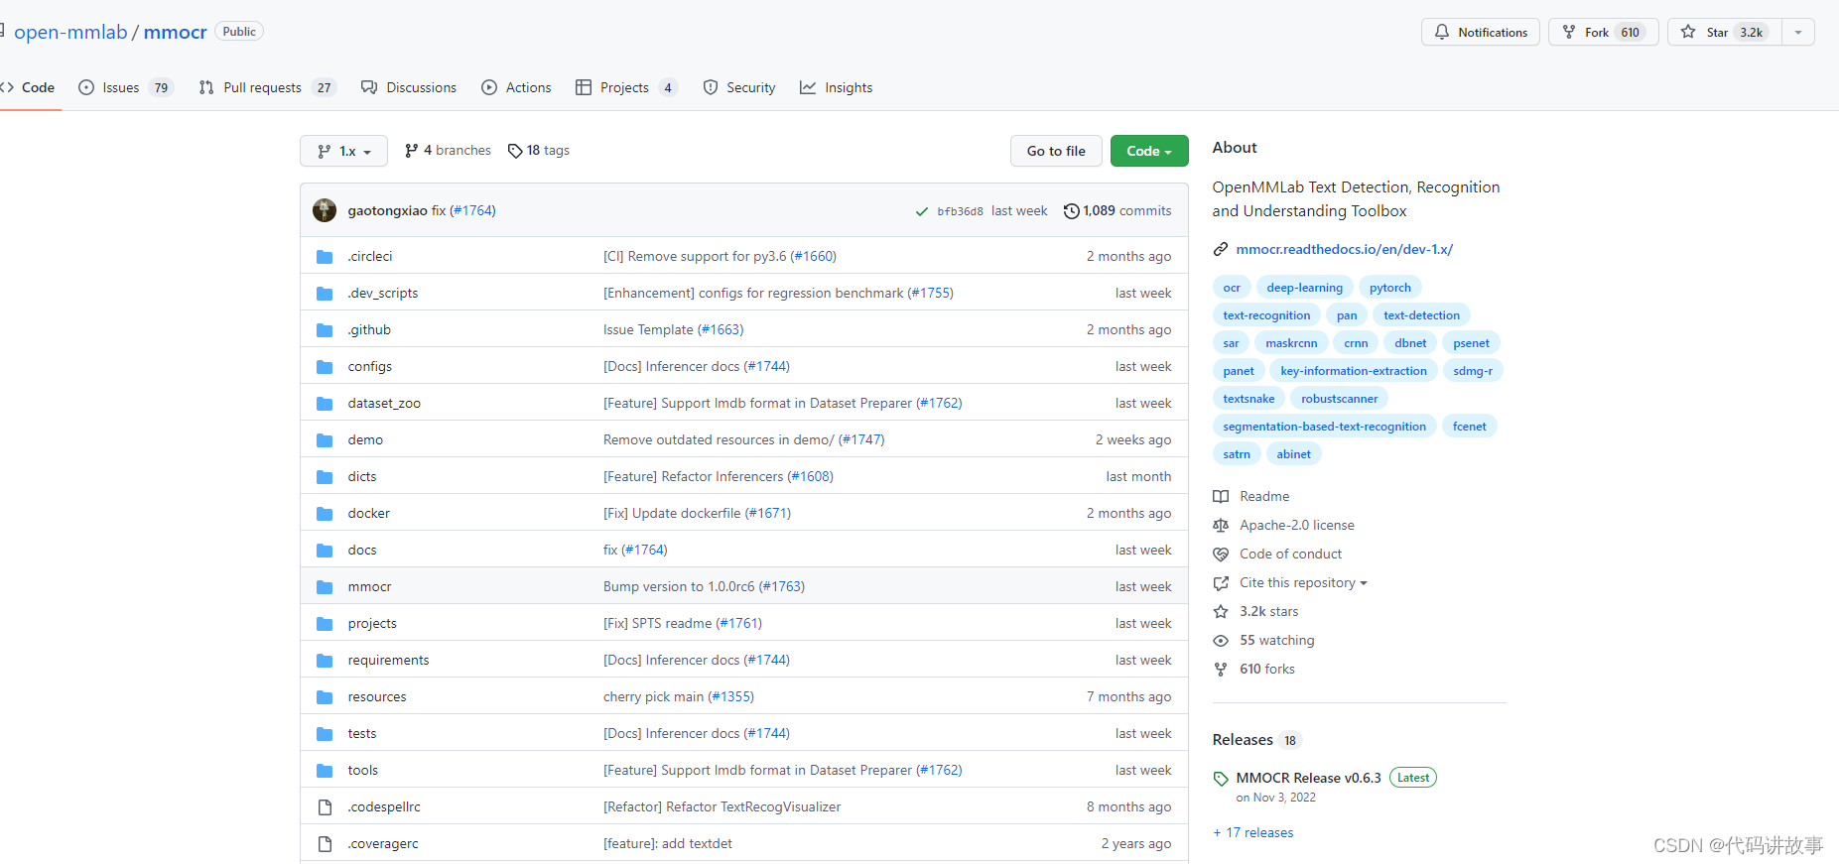Click the license scale icon
Viewport: 1839px width, 864px height.
[1221, 525]
